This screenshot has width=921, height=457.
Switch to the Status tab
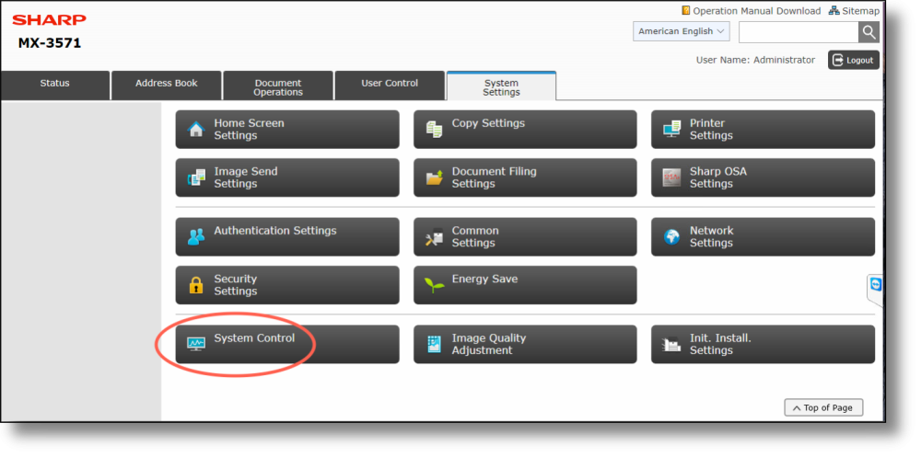[x=55, y=86]
